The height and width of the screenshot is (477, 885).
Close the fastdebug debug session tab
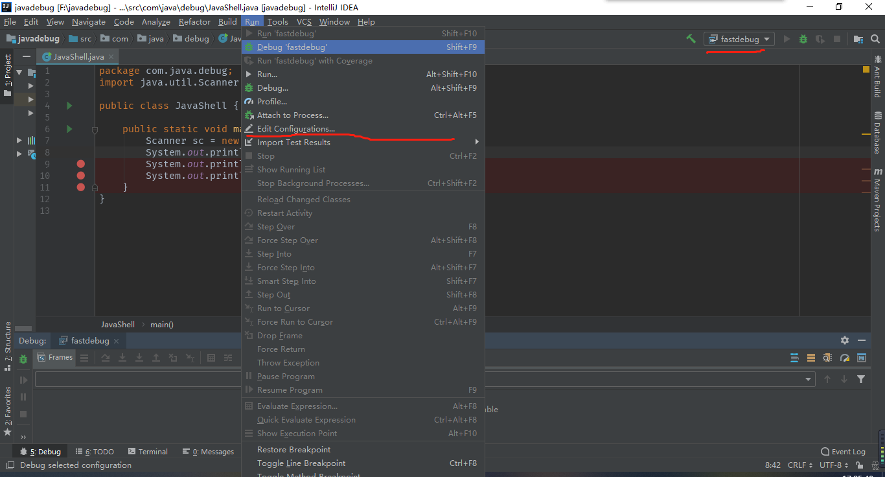[117, 341]
